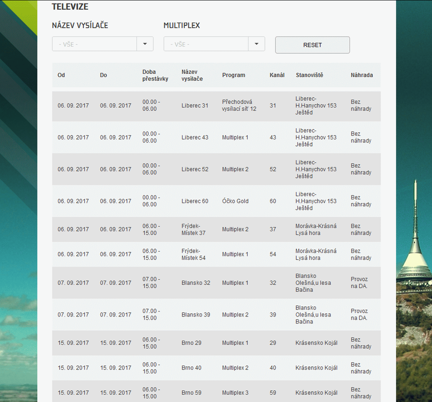Image resolution: width=432 pixels, height=402 pixels.
Task: Click 'Multiplex 3' in Brno 59 row
Action: [235, 393]
